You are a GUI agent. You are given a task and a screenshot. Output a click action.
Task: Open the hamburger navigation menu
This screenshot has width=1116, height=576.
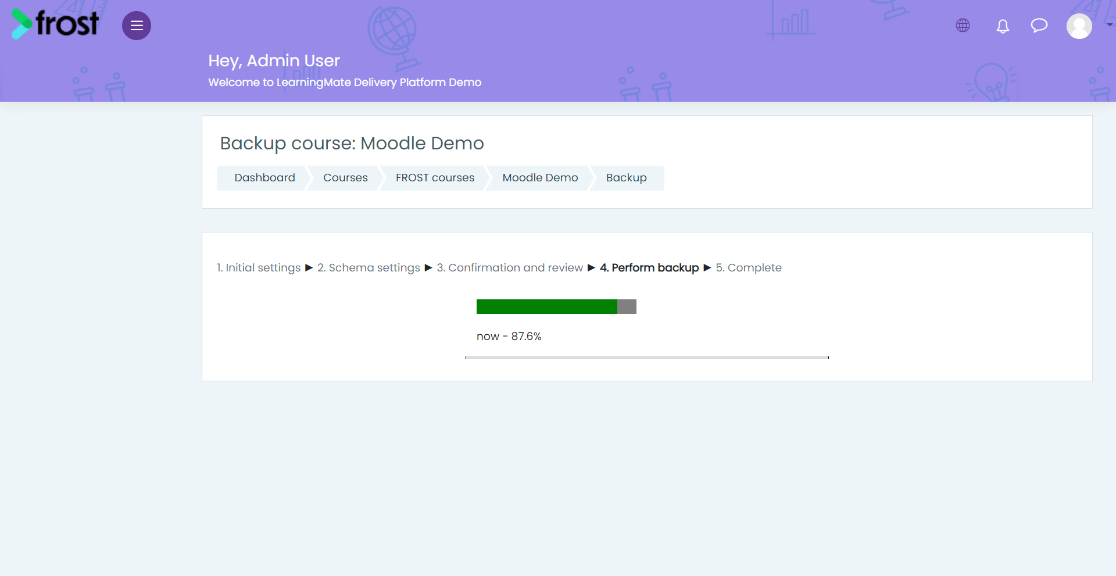tap(137, 26)
